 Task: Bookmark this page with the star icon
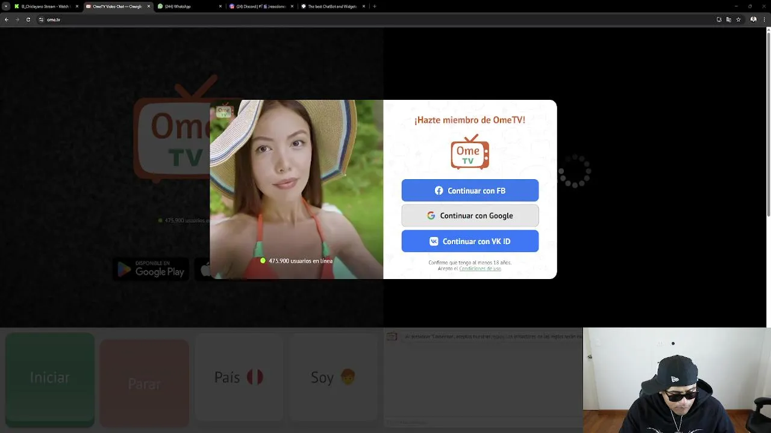point(738,19)
